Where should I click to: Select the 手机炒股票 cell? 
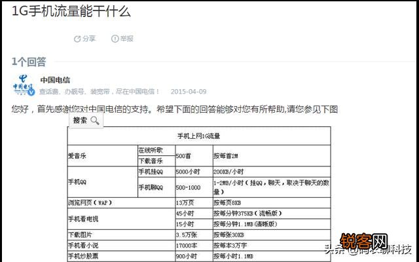(x=121, y=256)
